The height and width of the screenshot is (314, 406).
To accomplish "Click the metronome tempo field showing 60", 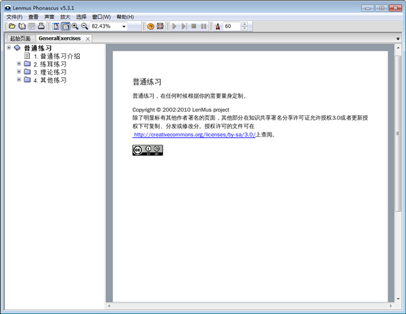I will pos(231,26).
